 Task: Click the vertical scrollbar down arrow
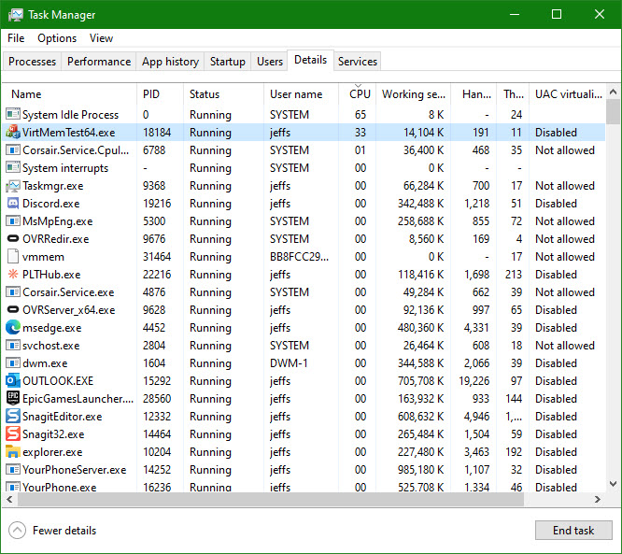(x=613, y=484)
